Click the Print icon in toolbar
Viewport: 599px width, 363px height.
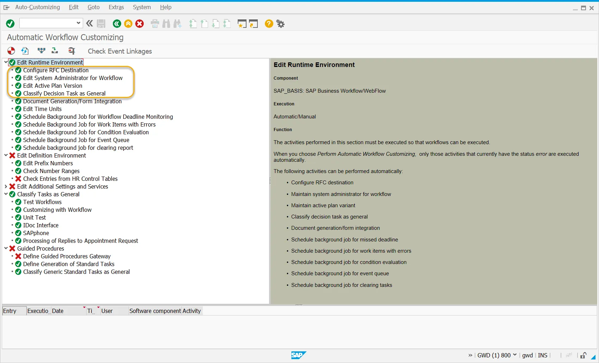click(x=155, y=24)
